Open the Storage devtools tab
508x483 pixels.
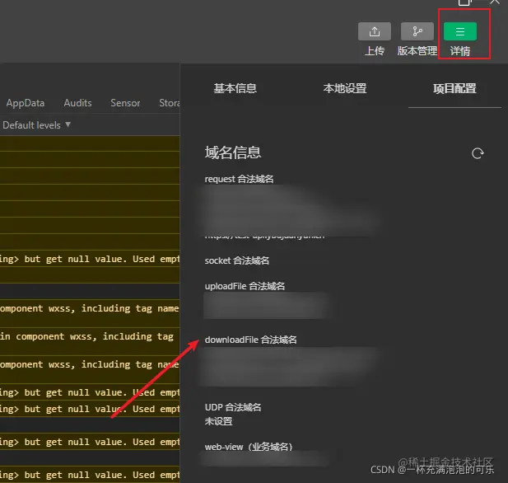(x=170, y=103)
